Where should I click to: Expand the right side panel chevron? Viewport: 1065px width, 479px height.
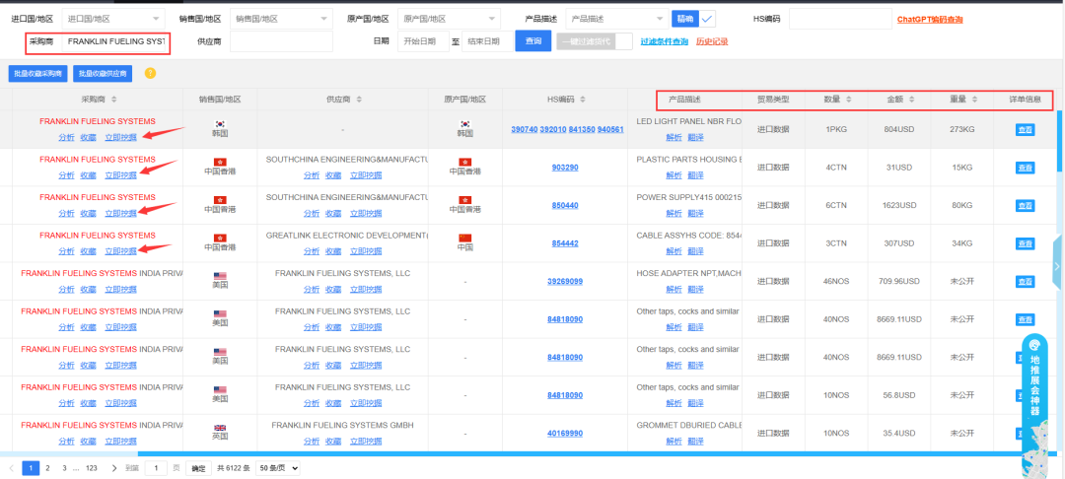pyautogui.click(x=1057, y=267)
